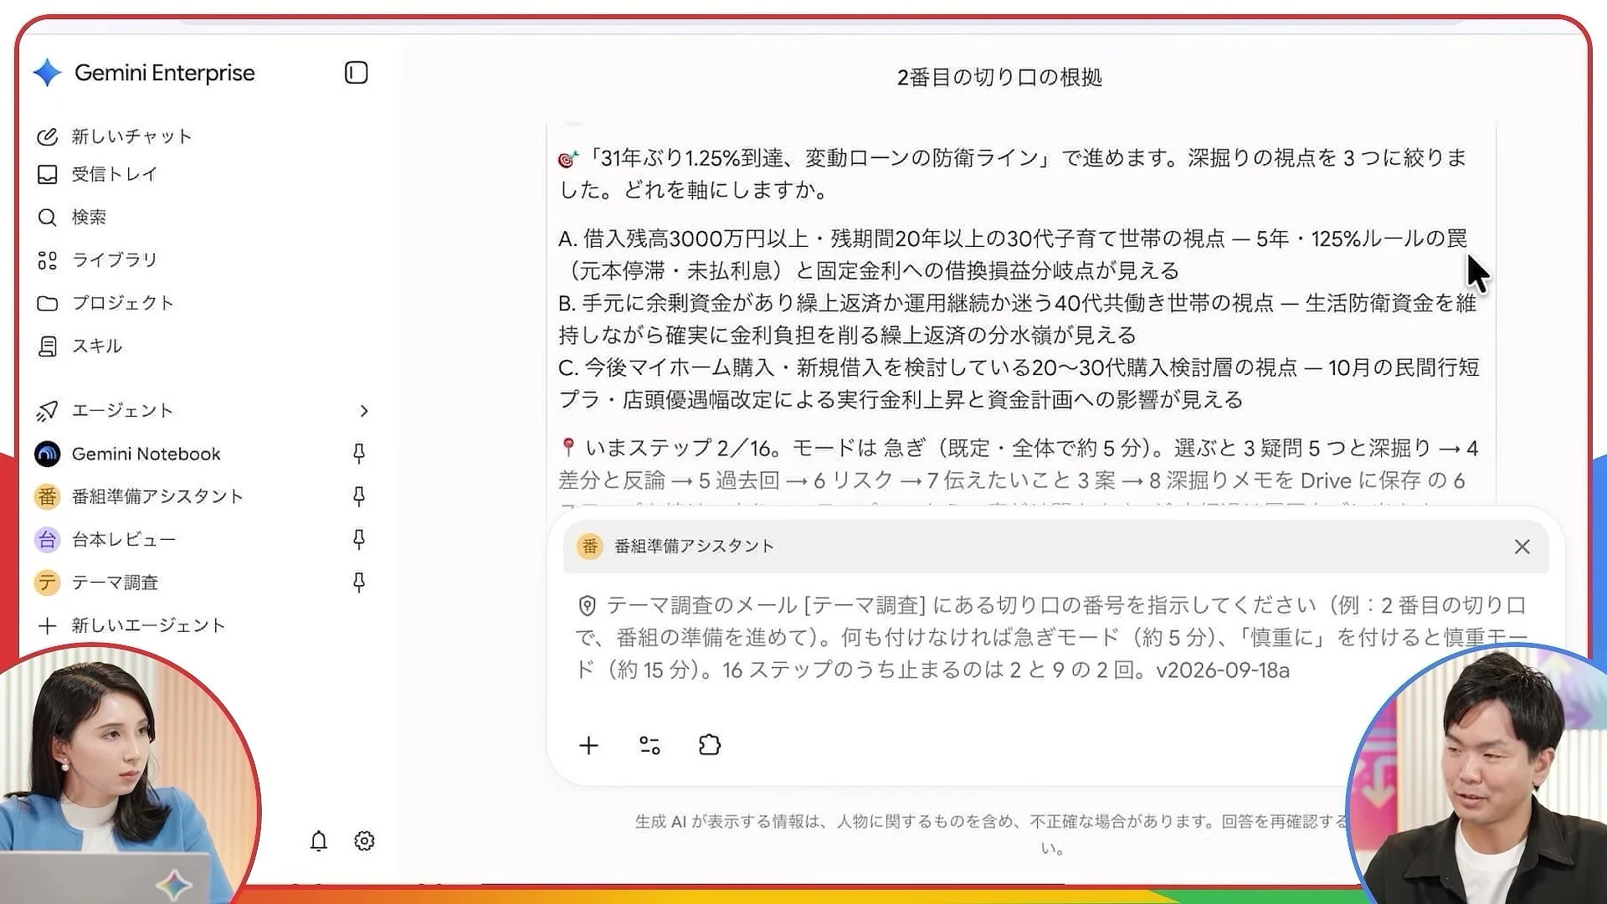The image size is (1607, 904).
Task: Open 検索 in the sidebar
Action: point(72,217)
